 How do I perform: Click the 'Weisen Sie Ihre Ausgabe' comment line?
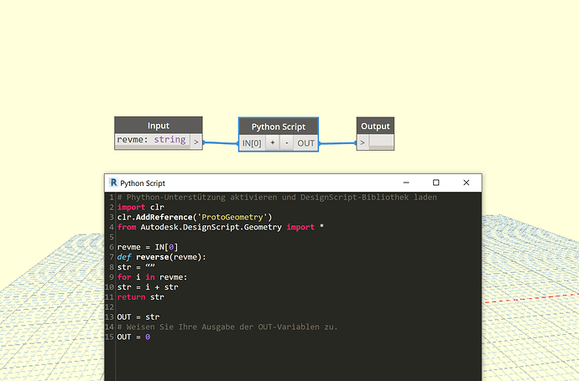[227, 327]
